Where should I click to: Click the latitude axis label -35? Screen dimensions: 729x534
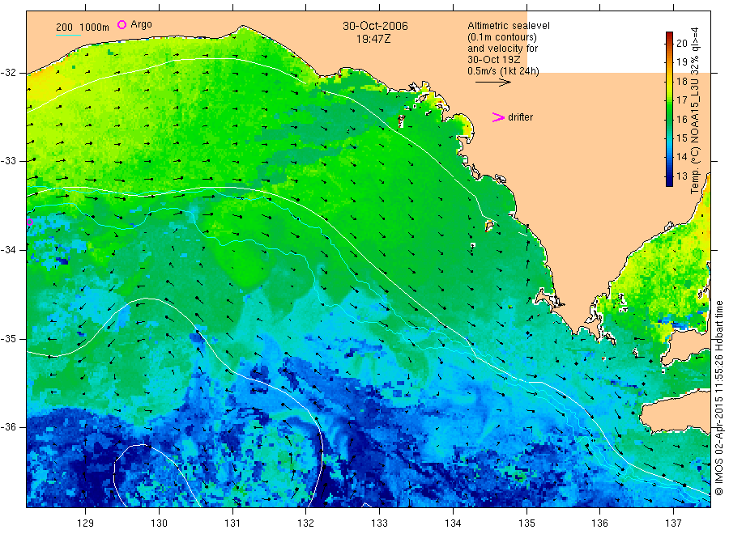click(8, 338)
